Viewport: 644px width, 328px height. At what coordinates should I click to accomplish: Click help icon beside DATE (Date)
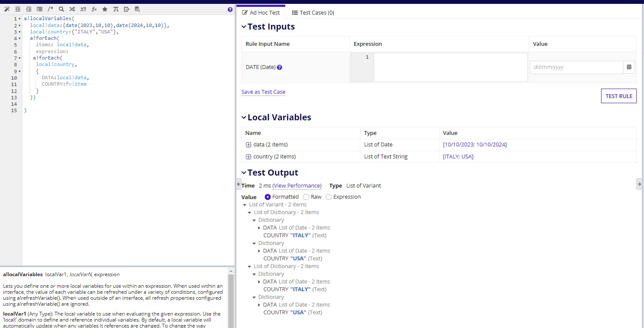279,67
